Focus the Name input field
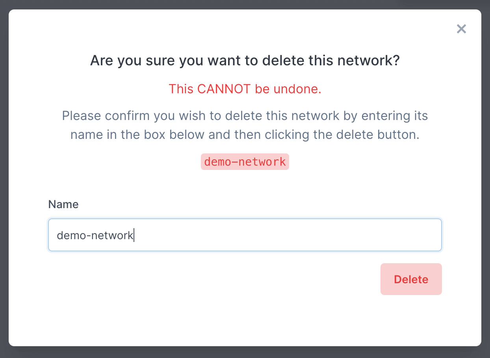Screen dimensions: 490x358 (x=245, y=235)
